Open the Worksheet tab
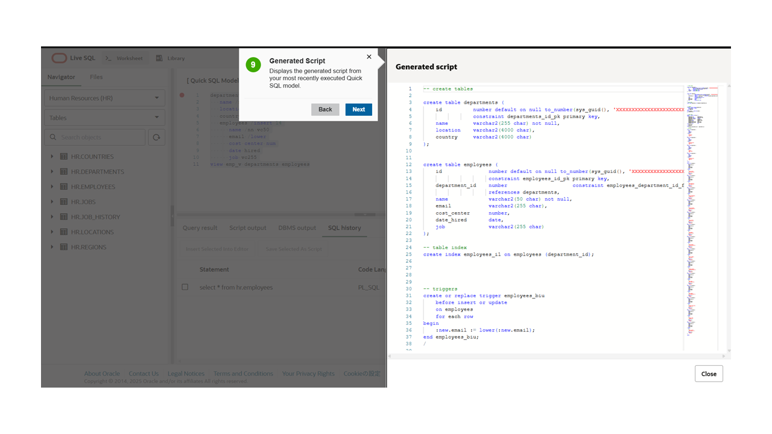Screen dimensions: 772x434 coord(124,58)
